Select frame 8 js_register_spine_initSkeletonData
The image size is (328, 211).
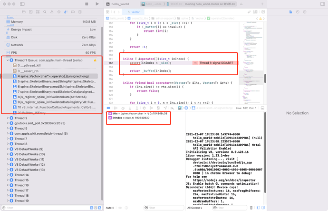click(x=55, y=97)
